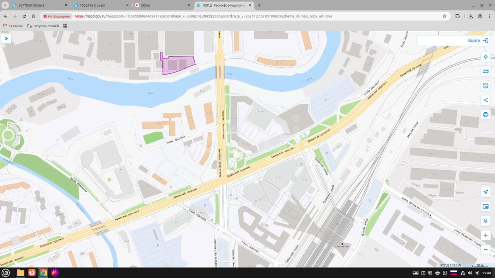Screen dimensions: 495x278
Task: Activate the area selection search tool
Action: [x=486, y=86]
